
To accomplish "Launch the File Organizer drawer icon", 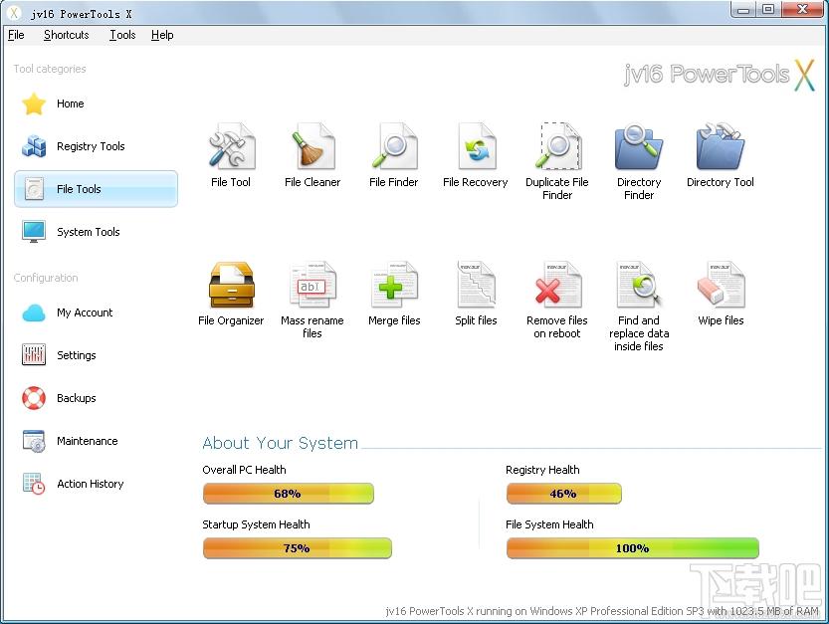I will click(231, 285).
